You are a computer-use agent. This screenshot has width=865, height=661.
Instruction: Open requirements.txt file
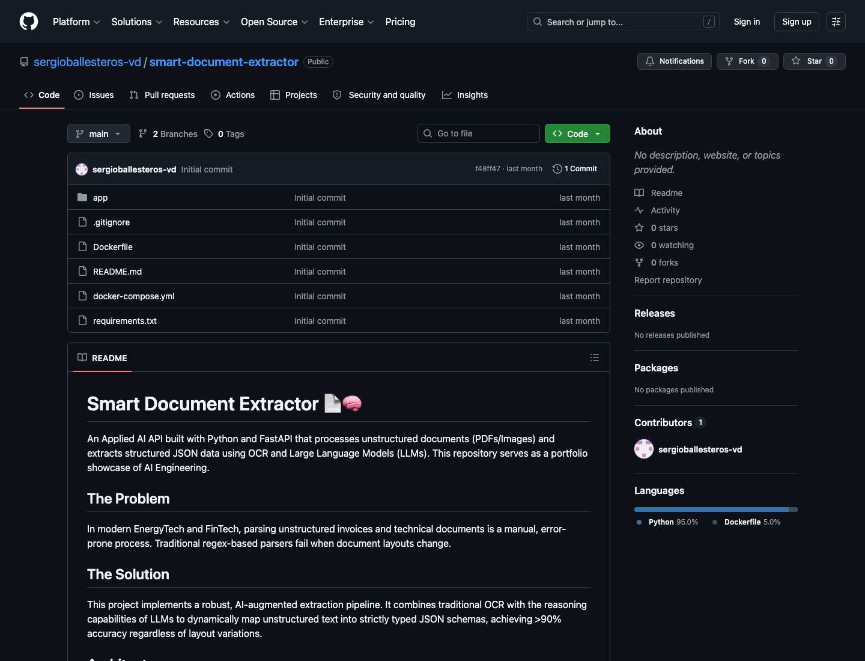click(x=125, y=321)
